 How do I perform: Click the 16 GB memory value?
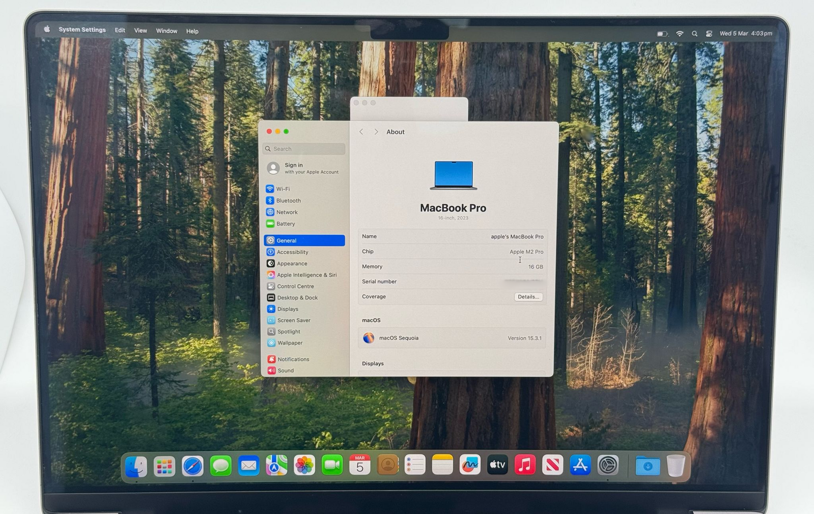pos(536,267)
